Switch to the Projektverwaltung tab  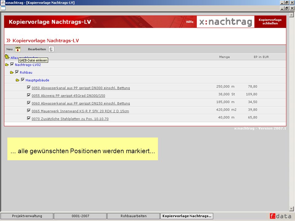pos(27,216)
